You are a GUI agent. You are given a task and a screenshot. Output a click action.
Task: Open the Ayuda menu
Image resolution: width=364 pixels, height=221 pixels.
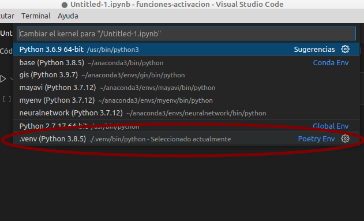pos(68,16)
